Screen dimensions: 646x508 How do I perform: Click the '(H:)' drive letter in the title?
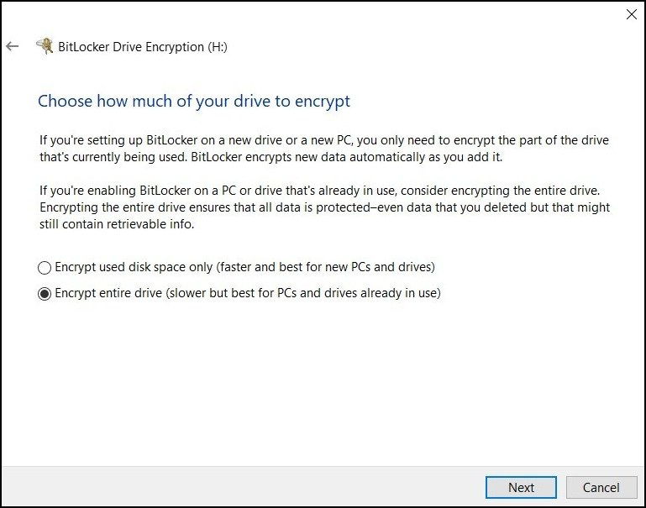[217, 47]
